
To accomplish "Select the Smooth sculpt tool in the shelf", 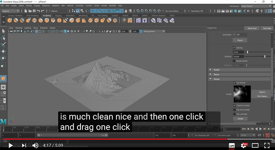I will pyautogui.click(x=16, y=21).
